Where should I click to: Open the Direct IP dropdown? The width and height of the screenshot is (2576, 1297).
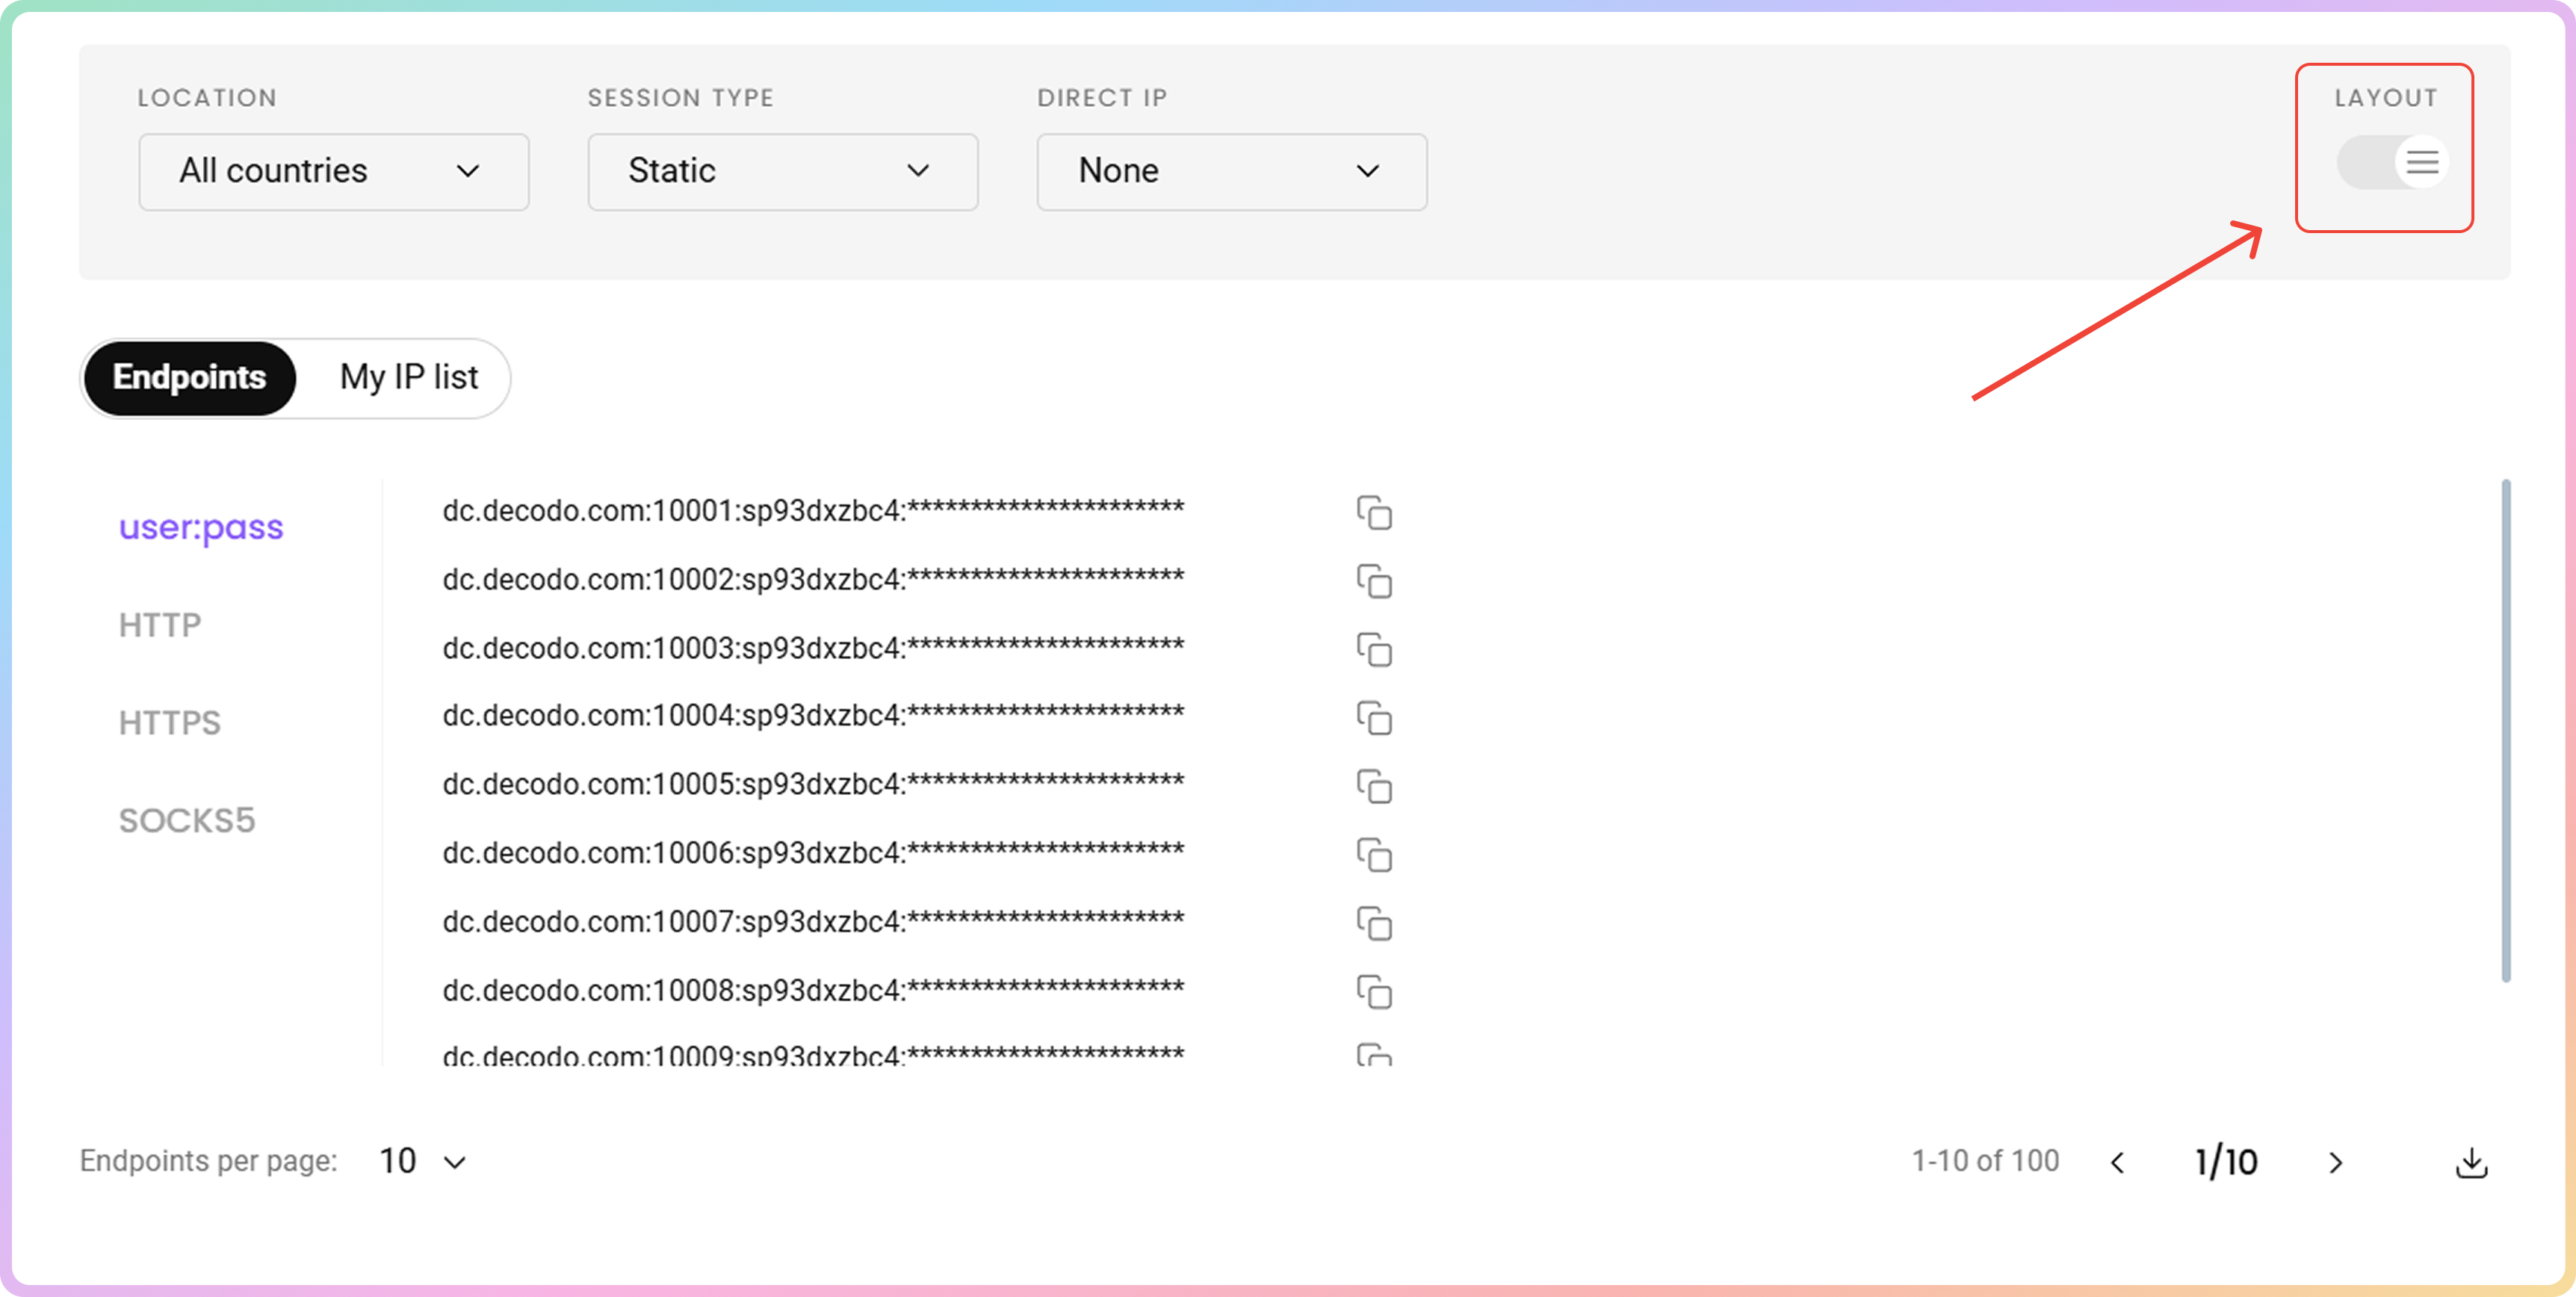coord(1231,172)
